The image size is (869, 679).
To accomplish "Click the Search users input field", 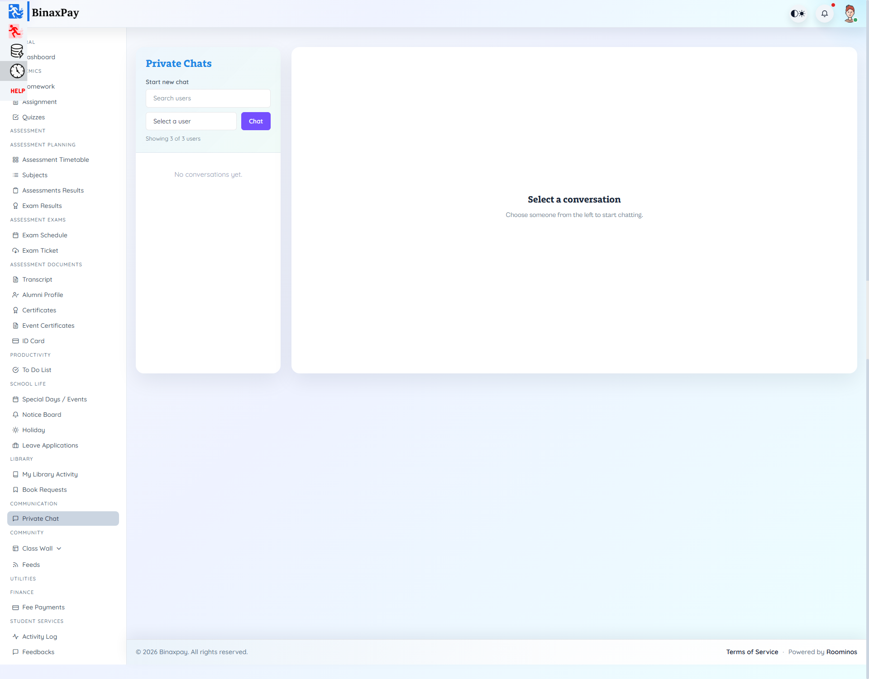I will [208, 98].
